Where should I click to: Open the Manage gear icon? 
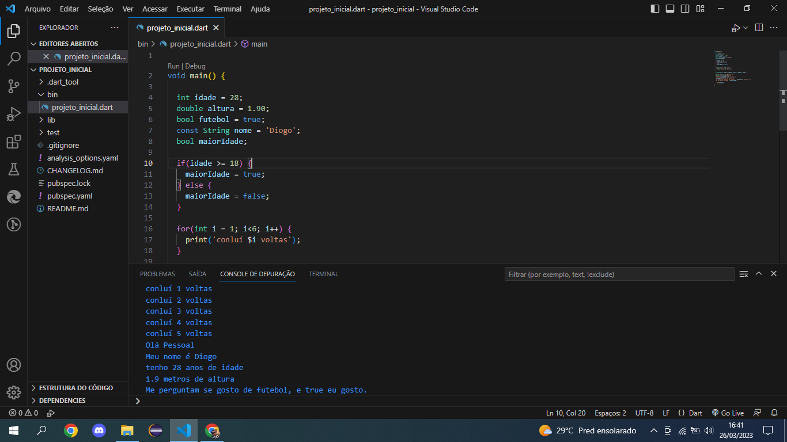pyautogui.click(x=14, y=393)
